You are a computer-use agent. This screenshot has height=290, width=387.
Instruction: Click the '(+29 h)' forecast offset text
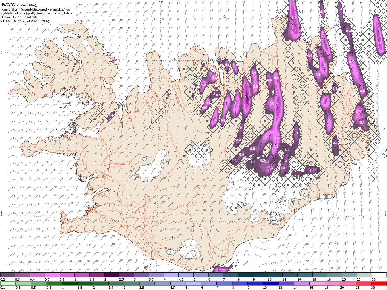click(44, 21)
